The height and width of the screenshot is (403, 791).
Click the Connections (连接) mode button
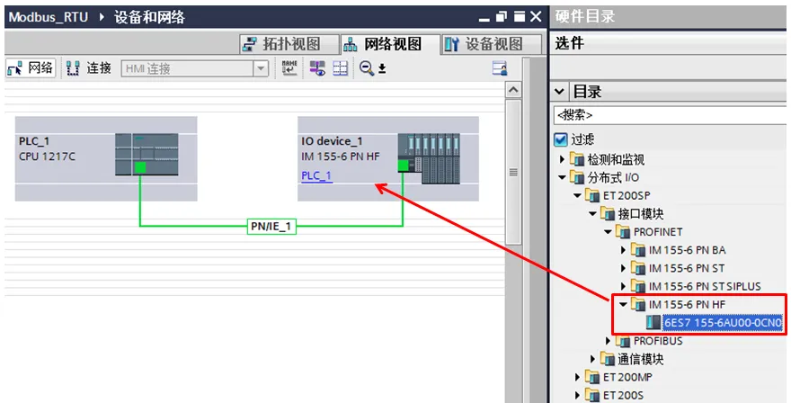click(89, 68)
